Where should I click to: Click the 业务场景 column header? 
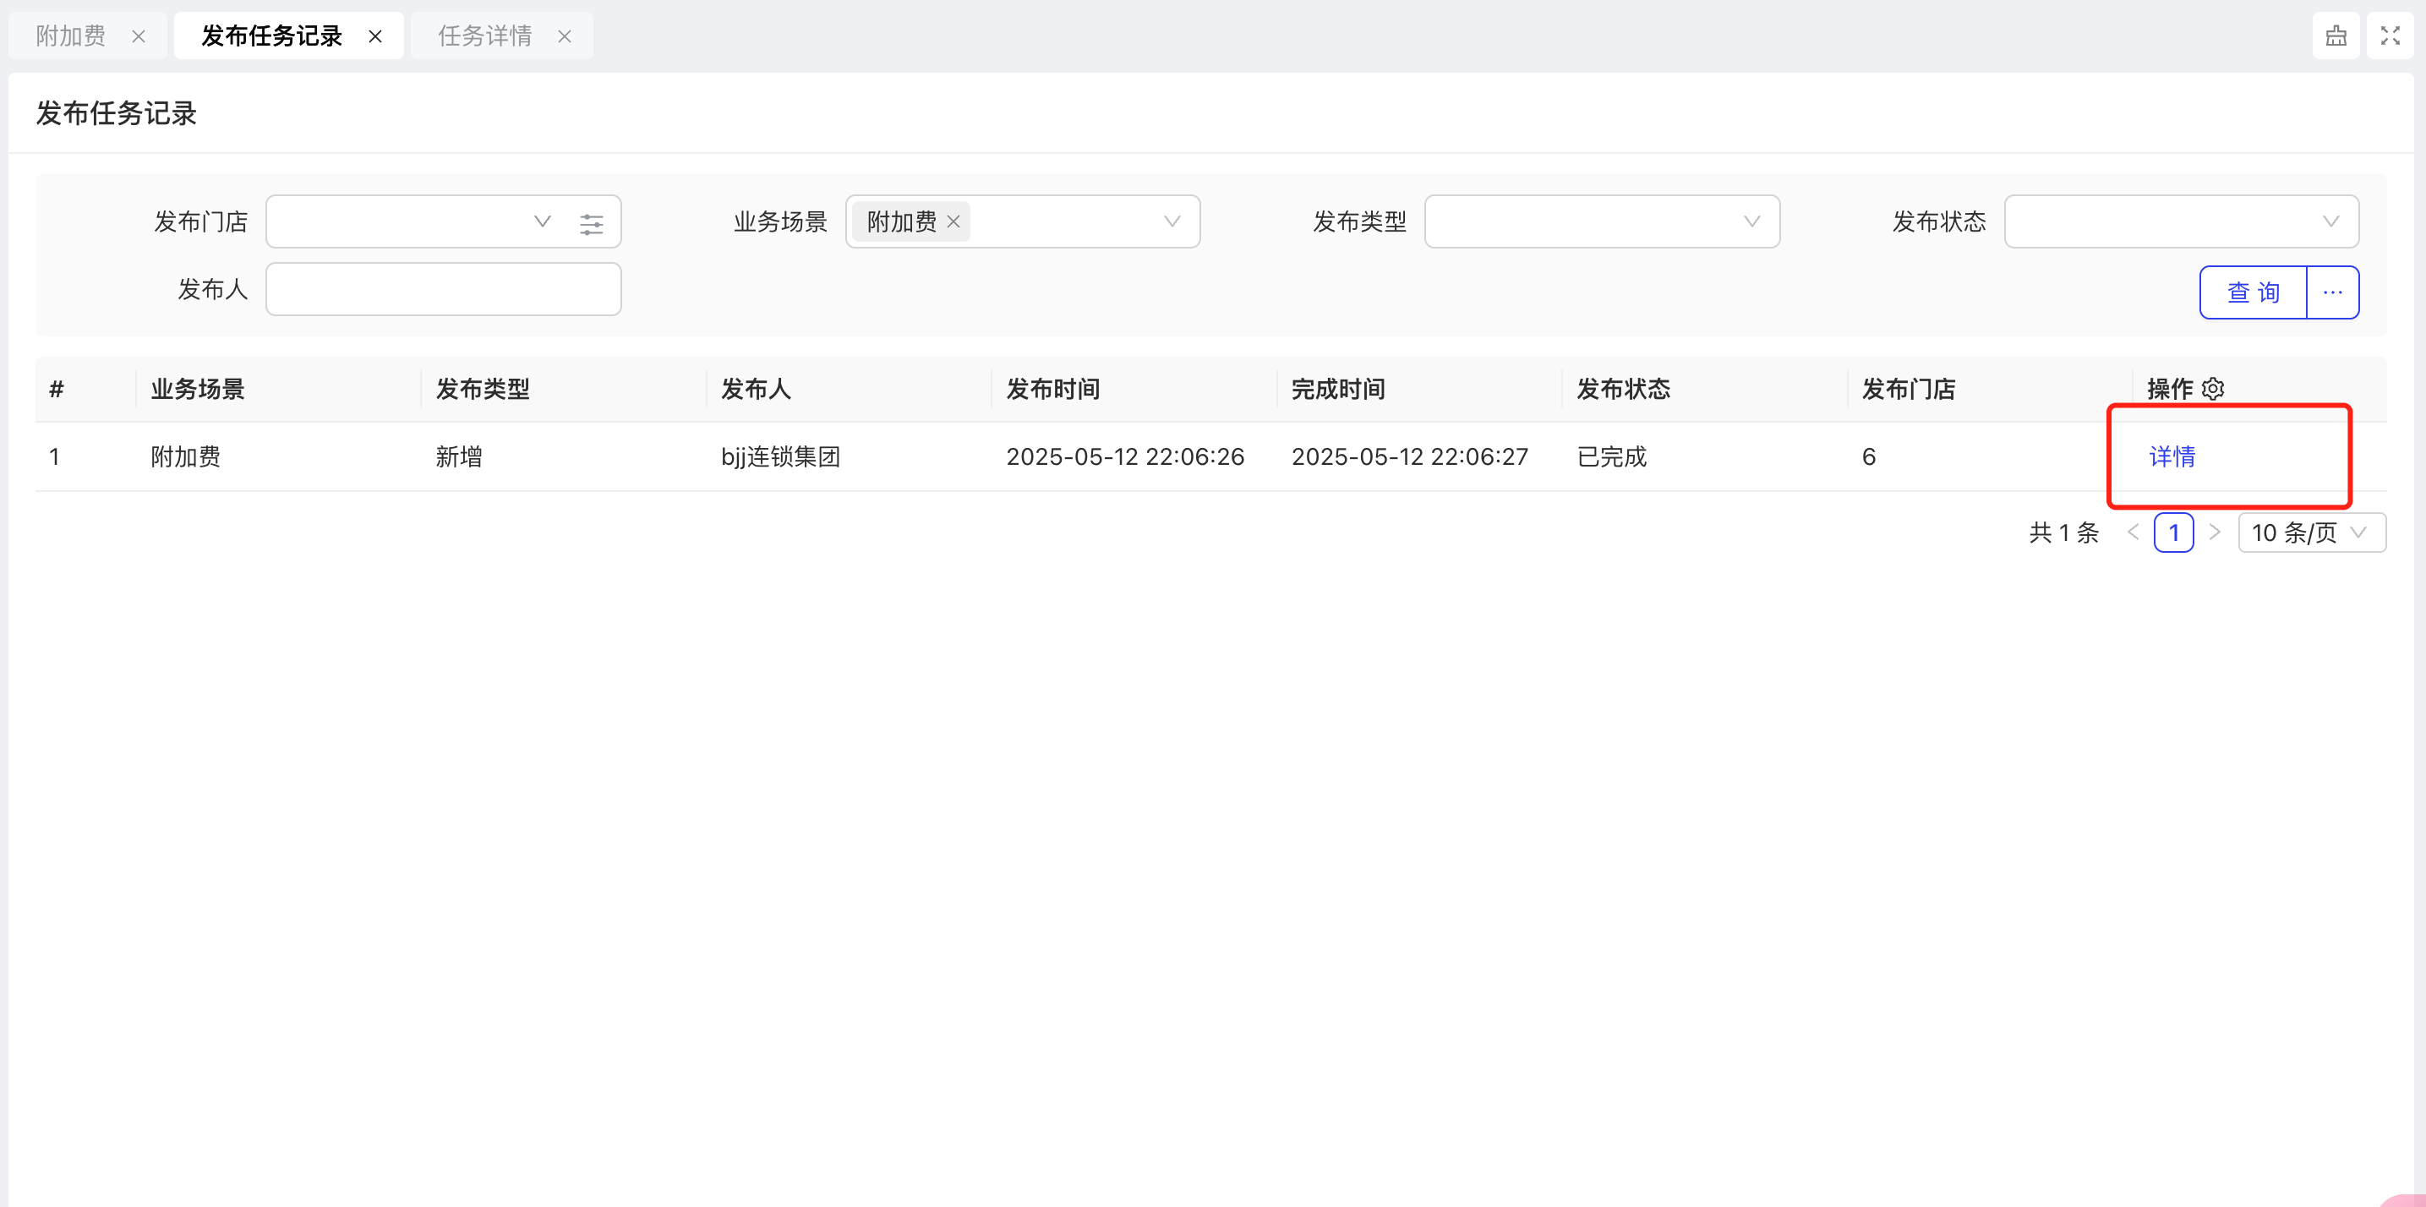(x=198, y=389)
